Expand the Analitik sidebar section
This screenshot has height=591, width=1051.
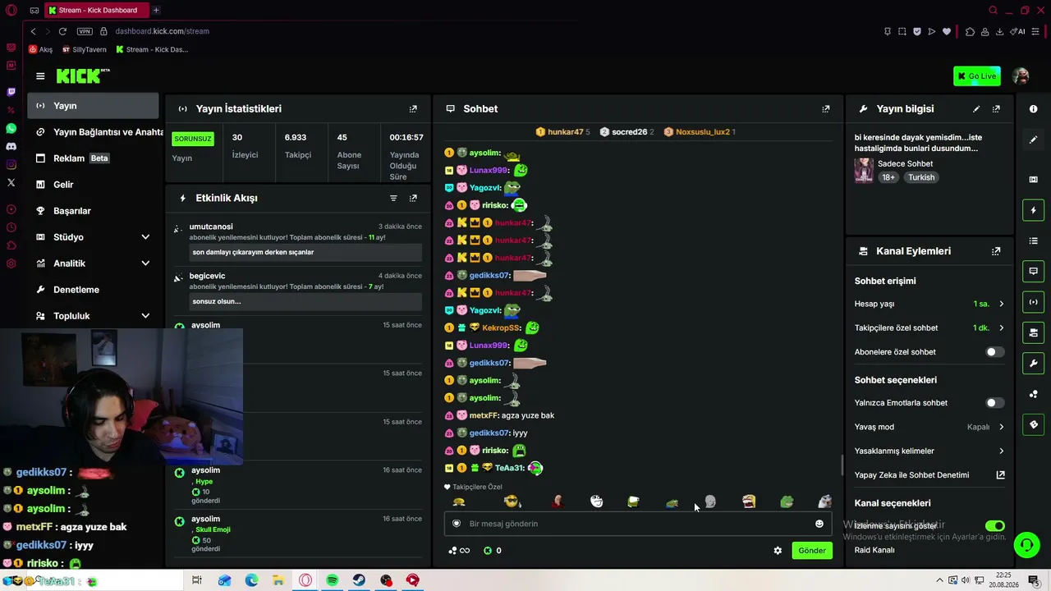click(145, 263)
